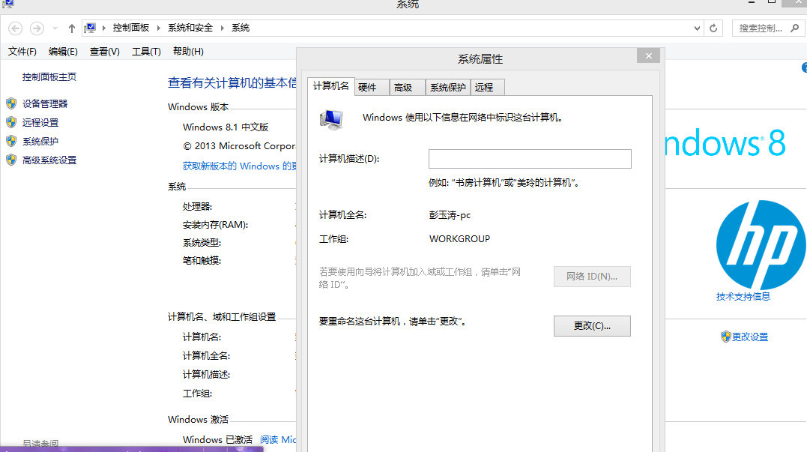Open the 工具(T) menu
This screenshot has width=807, height=452.
point(146,52)
